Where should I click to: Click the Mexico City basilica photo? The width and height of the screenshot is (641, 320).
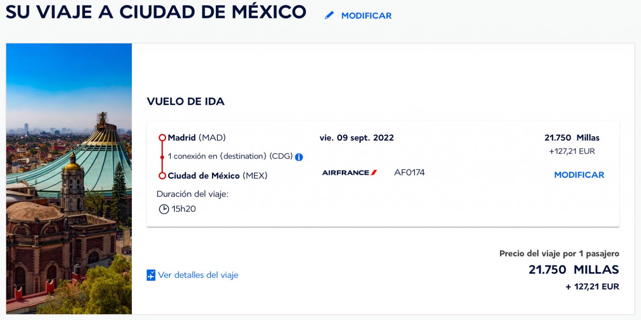69,179
